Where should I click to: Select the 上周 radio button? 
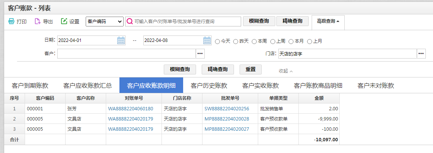273,42
